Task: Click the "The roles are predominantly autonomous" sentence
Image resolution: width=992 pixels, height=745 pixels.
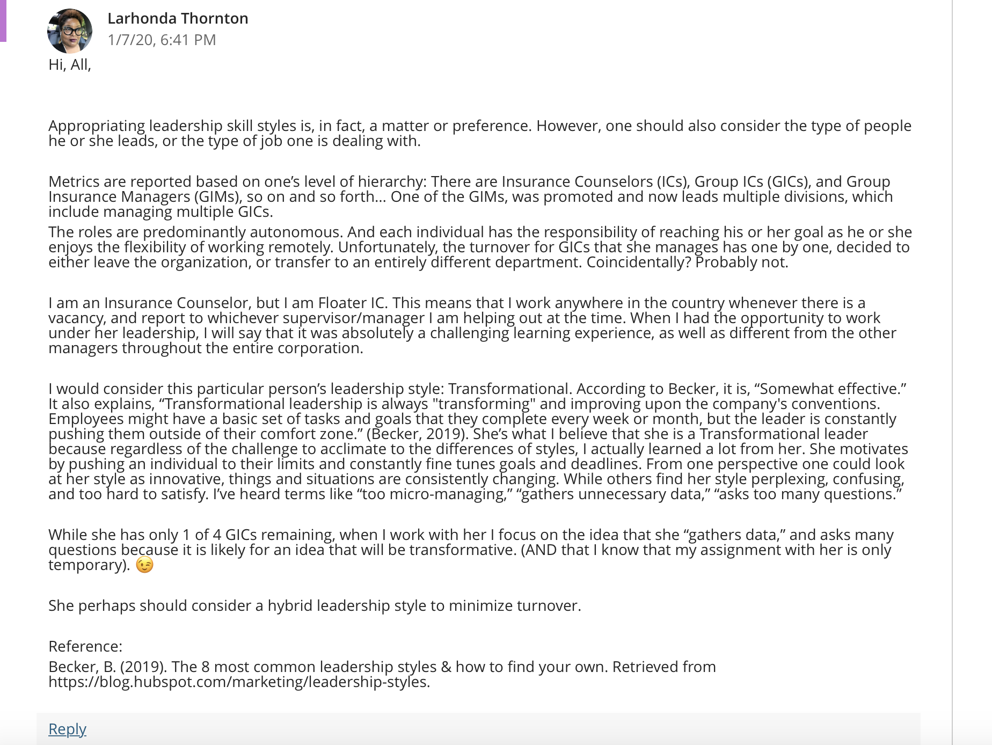Action: [x=480, y=247]
